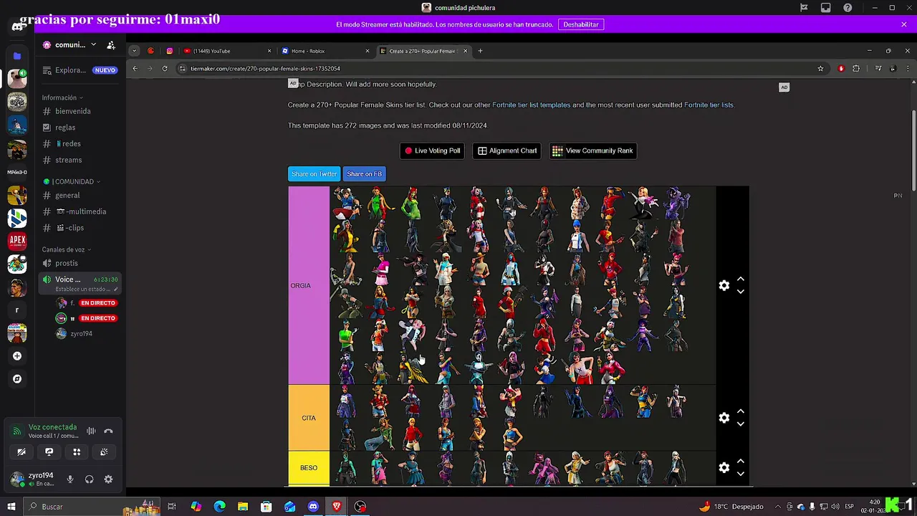Open the Alignment Chart
The image size is (917, 516).
507,150
